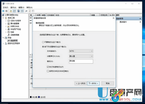Viewport: 145px width, 104px height.
Task: Click the 容量 column header
Action: coord(95,15)
